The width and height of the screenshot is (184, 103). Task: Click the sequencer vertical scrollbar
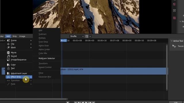coord(167,68)
